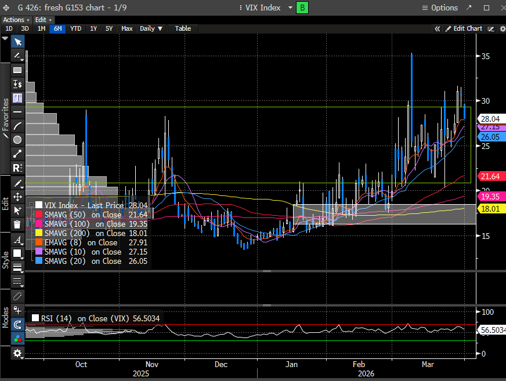506x381 pixels.
Task: Select the 5Y range tab
Action: point(109,29)
